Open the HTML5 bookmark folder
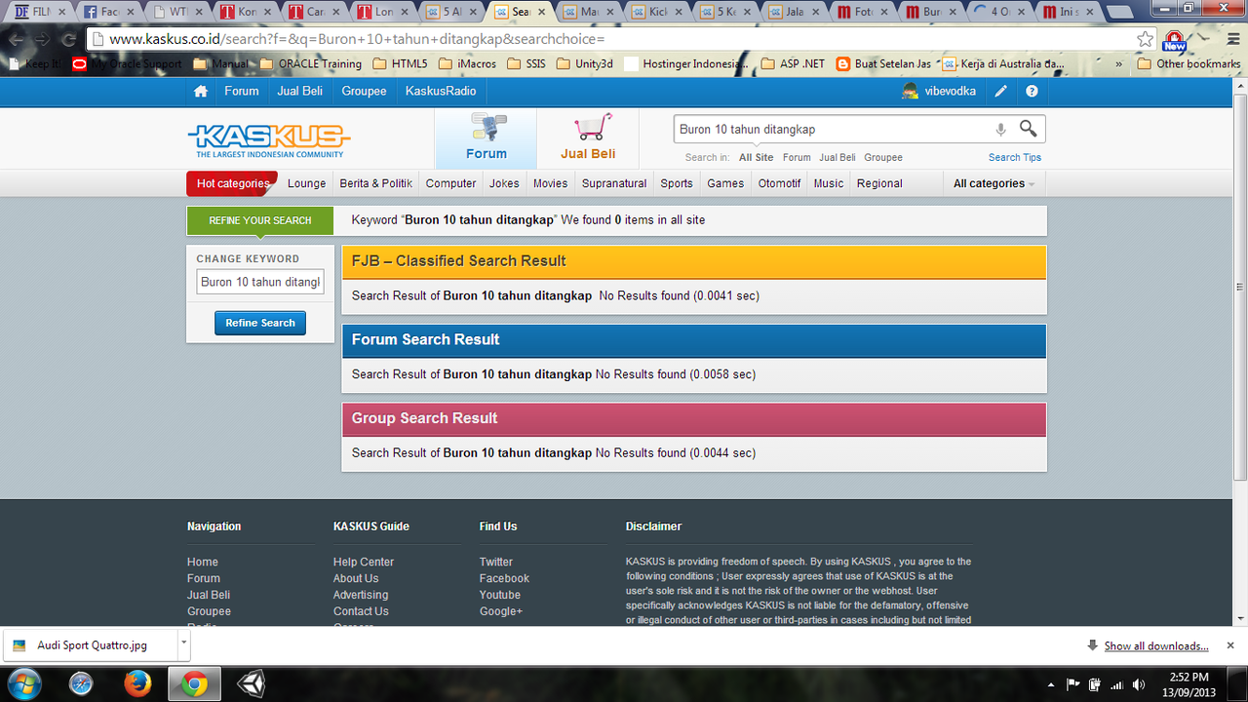1248x702 pixels. (399, 64)
